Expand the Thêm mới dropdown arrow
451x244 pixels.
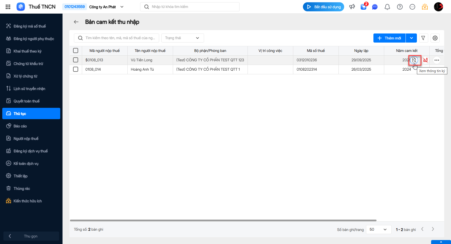point(411,38)
